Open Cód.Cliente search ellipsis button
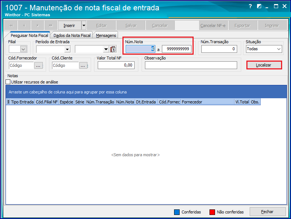This screenshot has width=291, height=219. coord(83,65)
